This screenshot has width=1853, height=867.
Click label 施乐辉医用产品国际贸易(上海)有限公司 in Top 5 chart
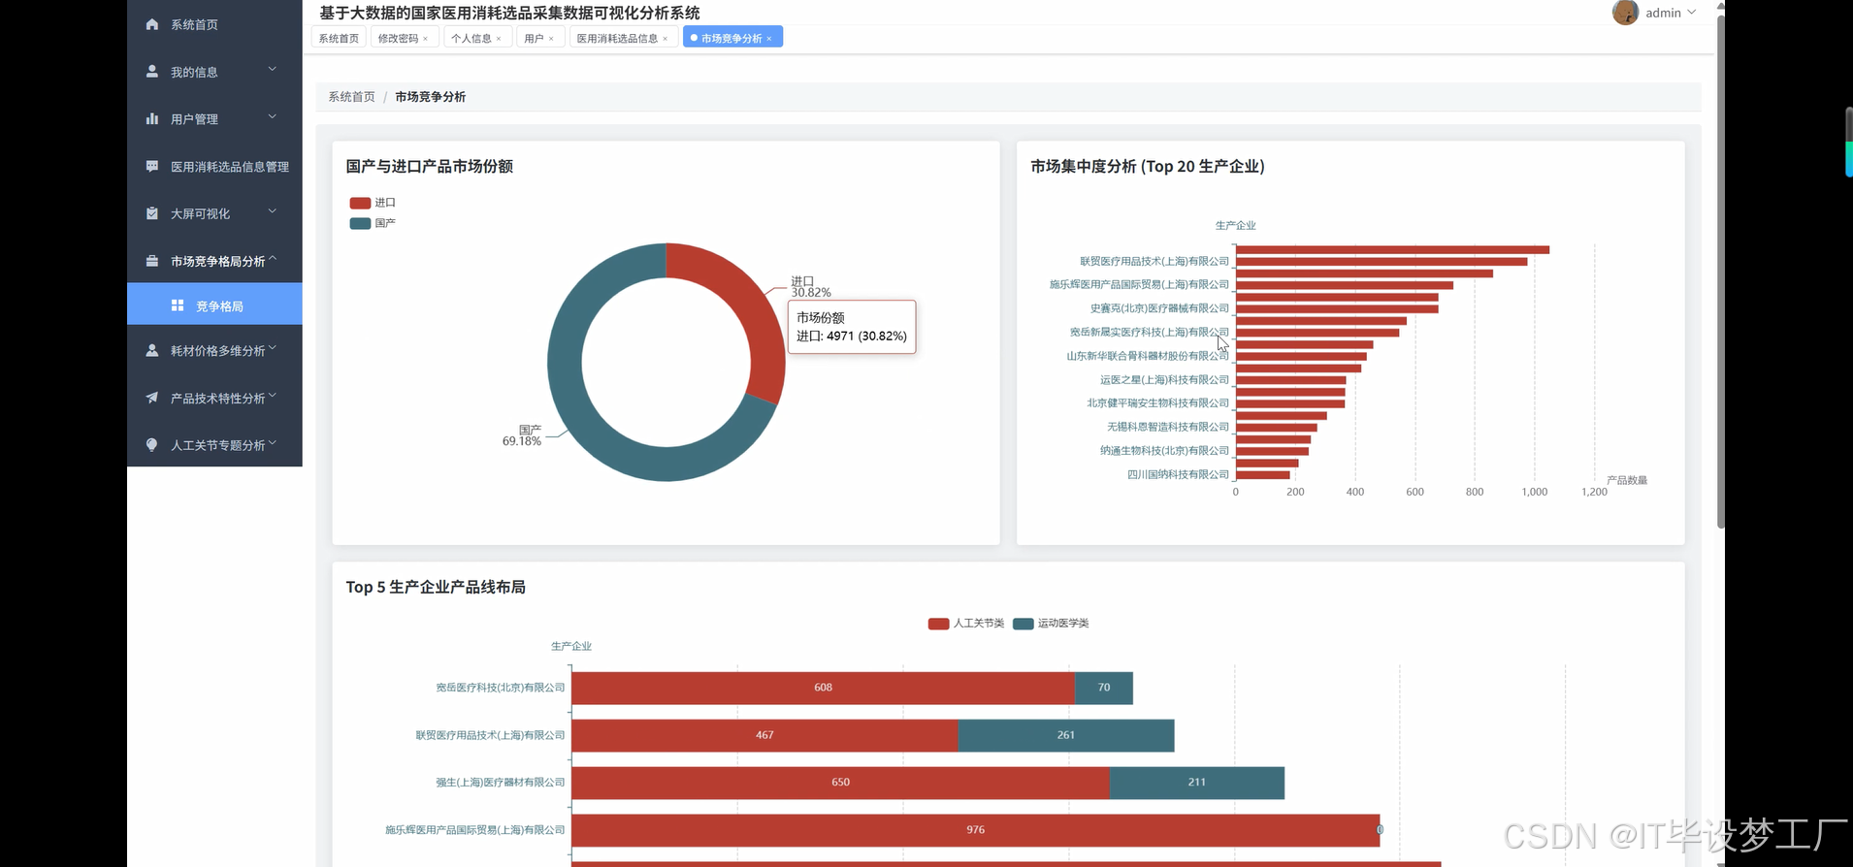(x=474, y=830)
